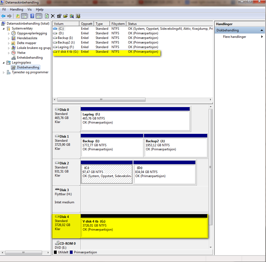Click the Delete X toolbar icon
Viewport: 266px width, 262px height.
coord(53,16)
